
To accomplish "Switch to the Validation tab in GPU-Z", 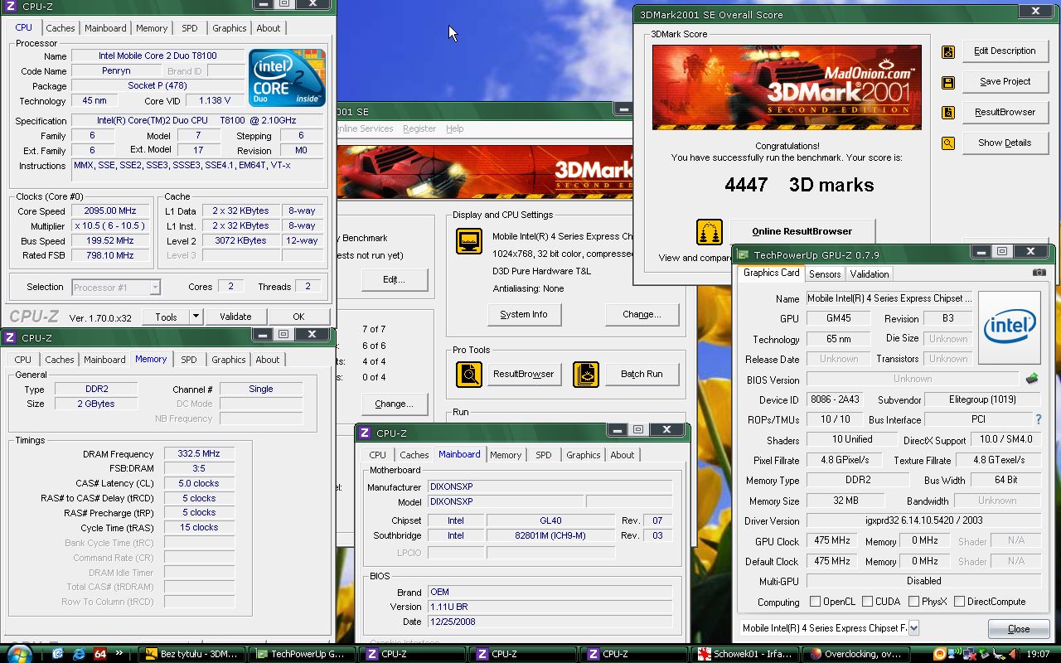I will point(870,273).
